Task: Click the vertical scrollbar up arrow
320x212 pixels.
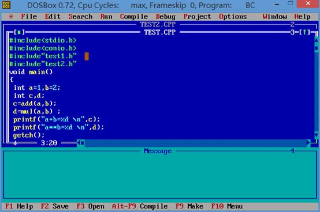Action: coord(317,40)
